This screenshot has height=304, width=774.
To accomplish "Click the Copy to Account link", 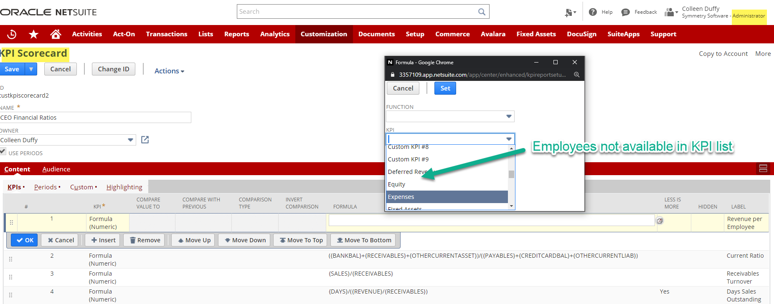I will coord(723,54).
